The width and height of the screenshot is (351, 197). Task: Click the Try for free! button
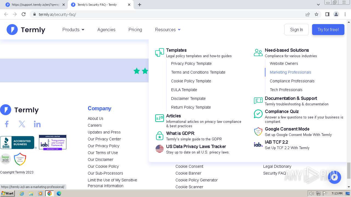click(328, 30)
